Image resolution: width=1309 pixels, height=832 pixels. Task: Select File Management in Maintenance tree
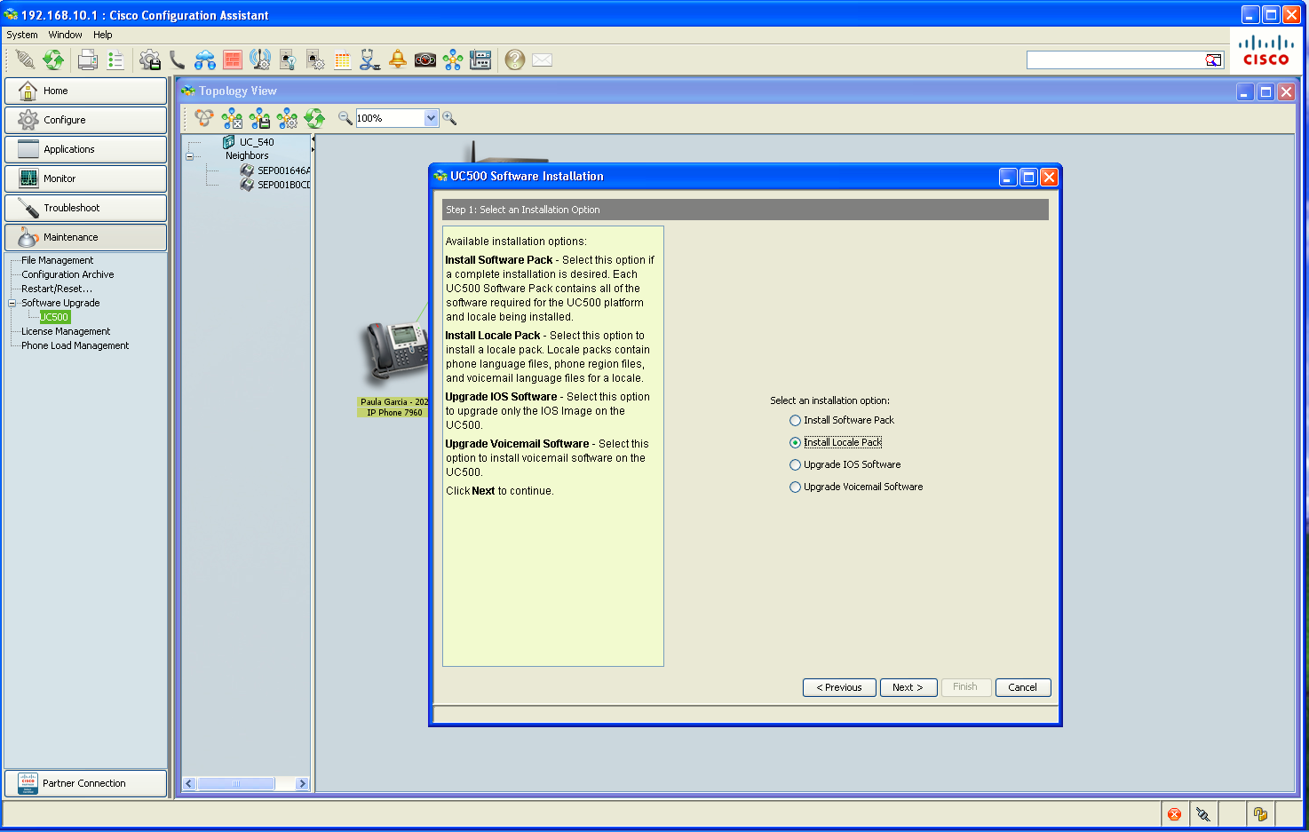[57, 260]
